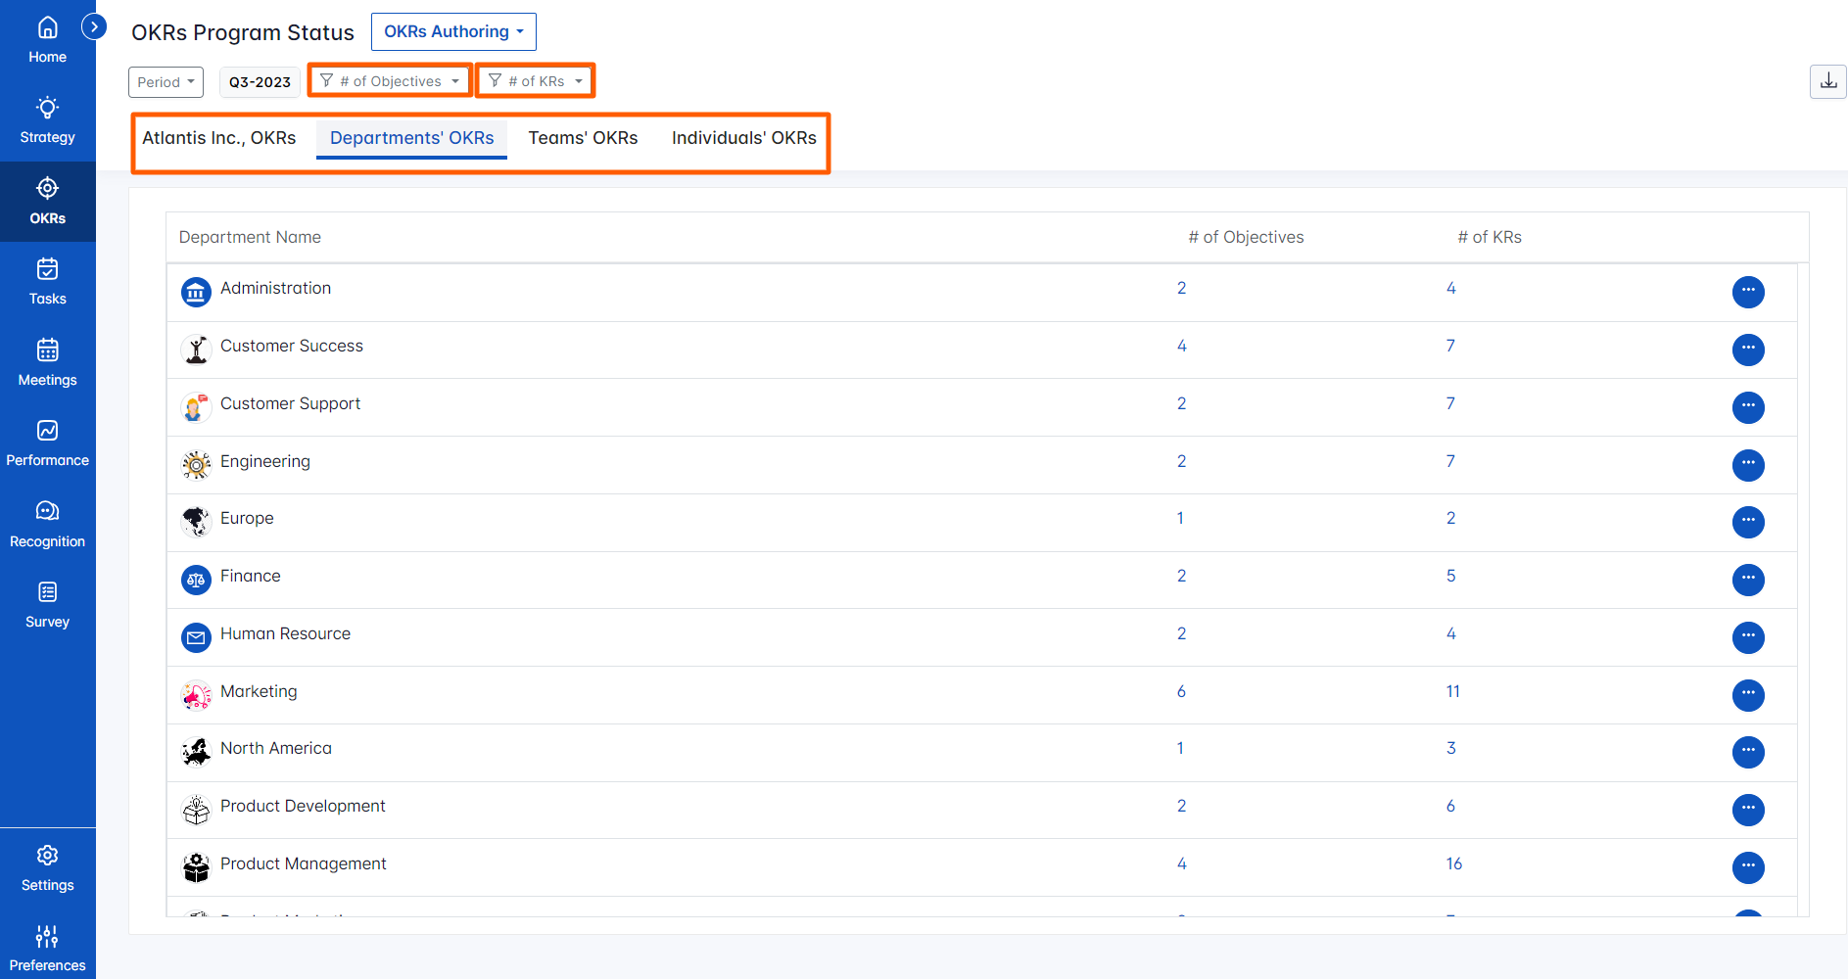1848x979 pixels.
Task: Open the Performance section
Action: [x=47, y=443]
